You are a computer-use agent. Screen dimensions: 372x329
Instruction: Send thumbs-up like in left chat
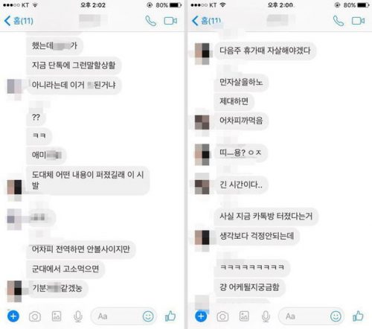coord(170,316)
